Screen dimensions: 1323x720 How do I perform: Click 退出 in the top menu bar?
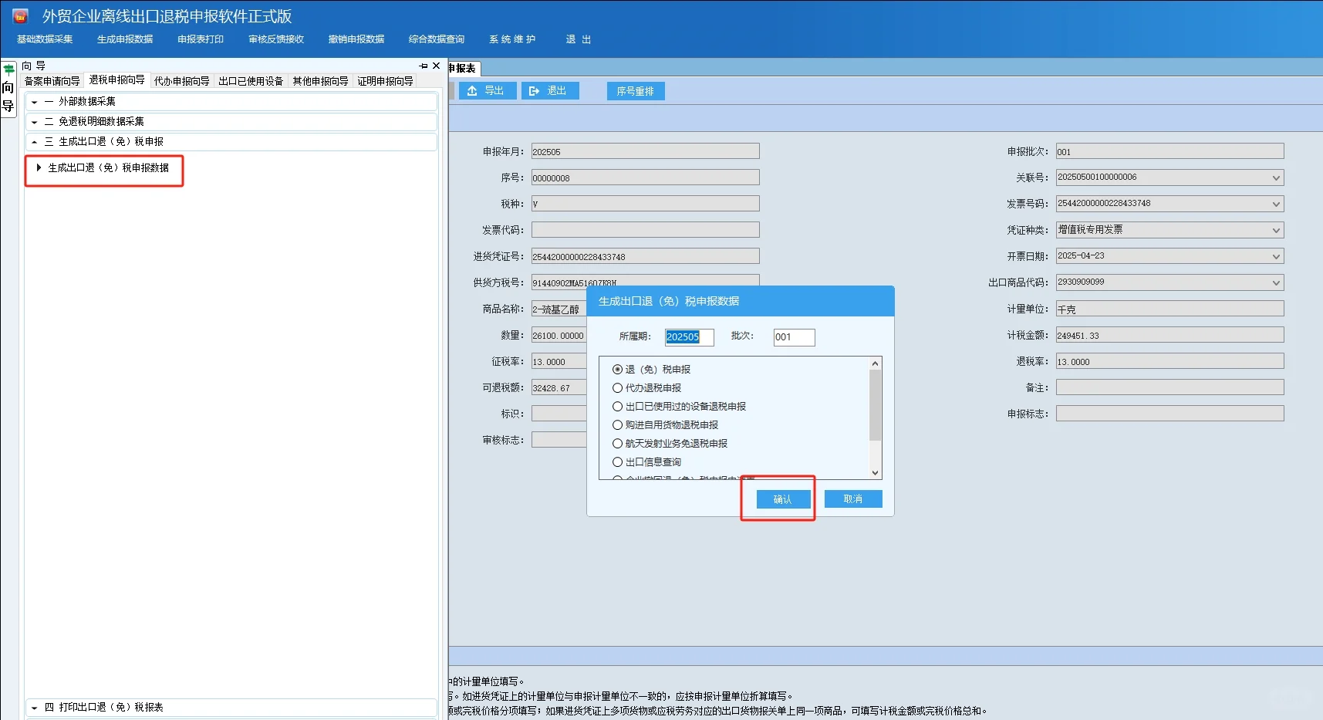click(579, 39)
